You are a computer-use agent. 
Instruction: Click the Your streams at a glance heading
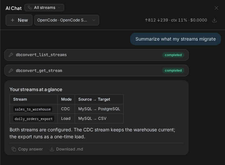point(36,89)
